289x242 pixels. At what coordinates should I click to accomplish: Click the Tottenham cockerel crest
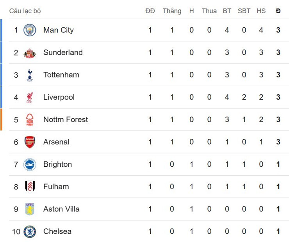pos(30,75)
